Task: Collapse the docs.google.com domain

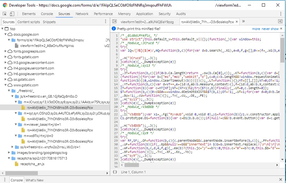Action: click(5, 34)
